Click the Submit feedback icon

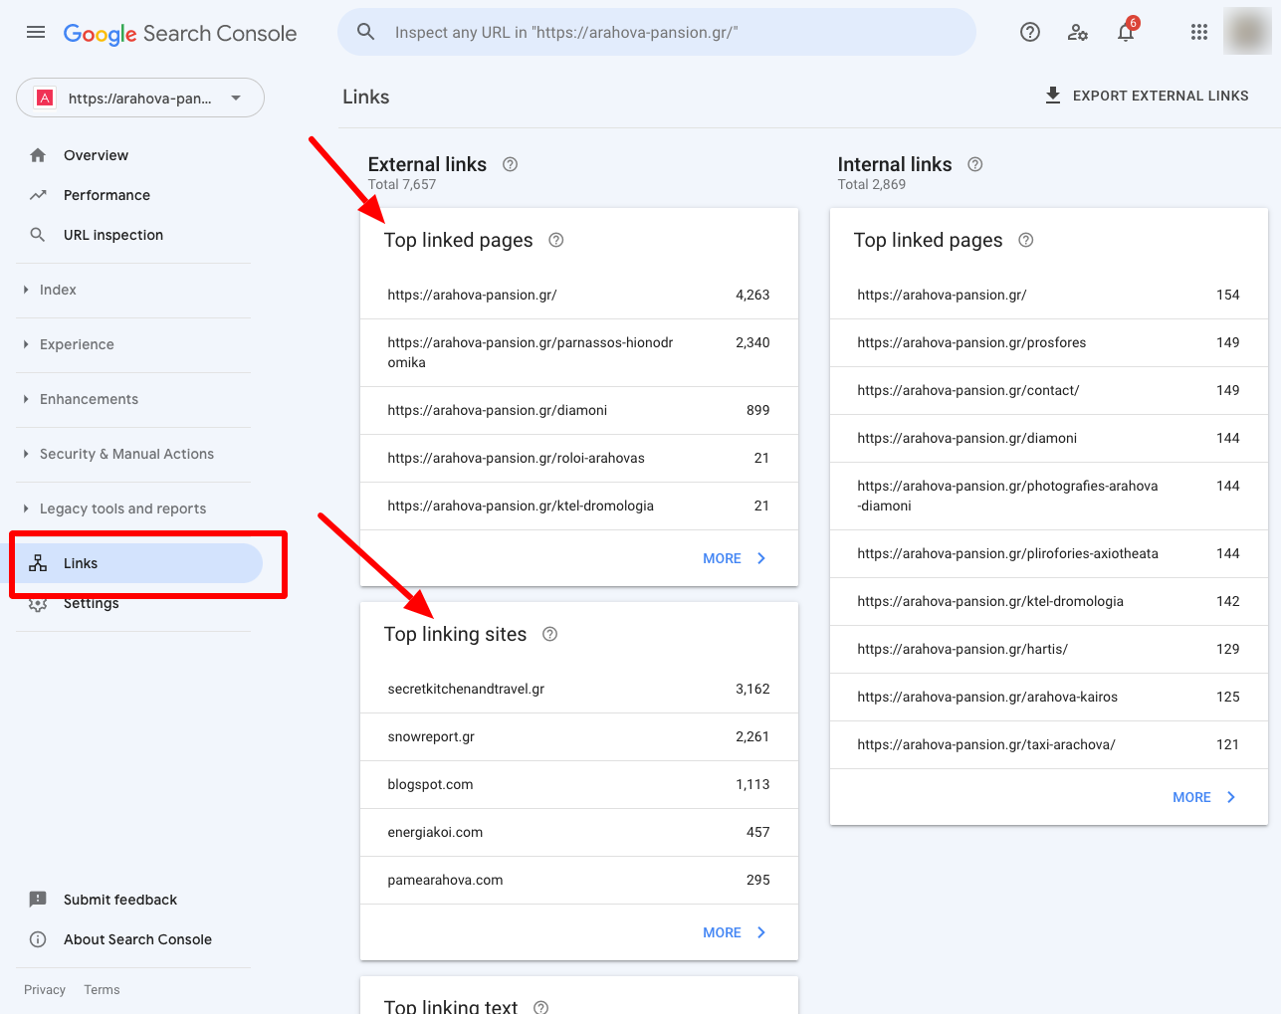38,900
